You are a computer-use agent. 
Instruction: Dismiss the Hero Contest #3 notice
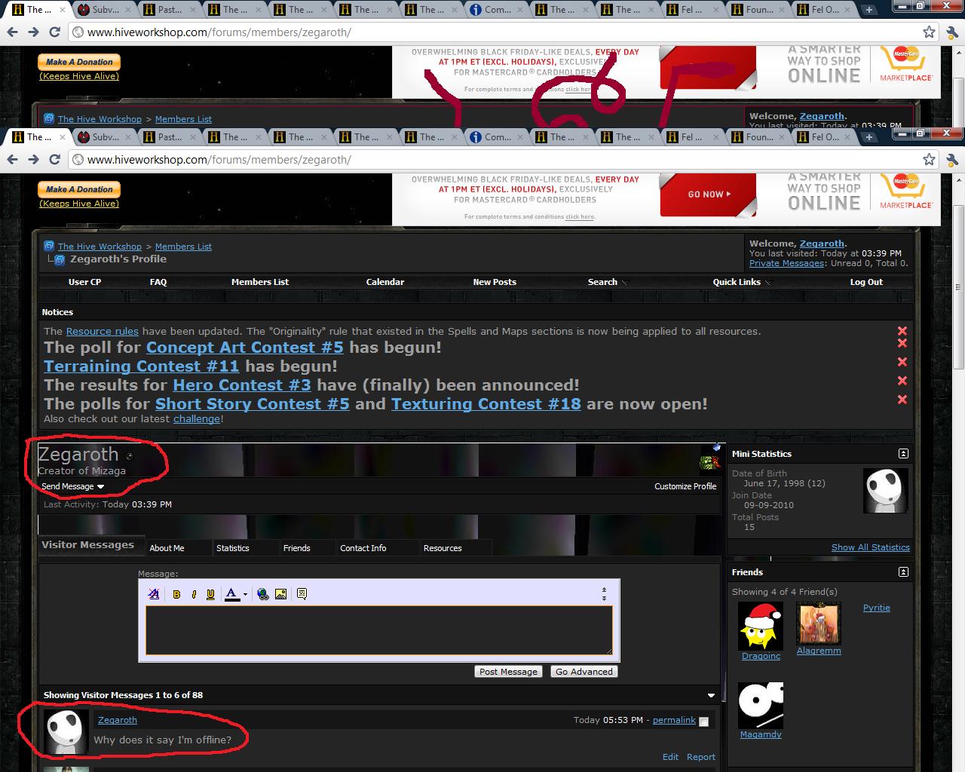pos(902,381)
